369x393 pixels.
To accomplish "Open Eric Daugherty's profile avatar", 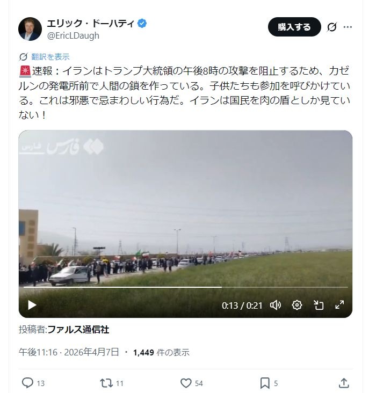I will point(30,29).
